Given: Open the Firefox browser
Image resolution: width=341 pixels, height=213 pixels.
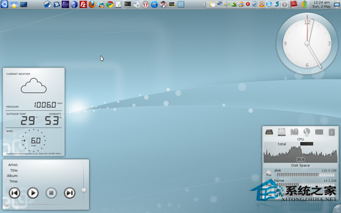Looking at the screenshot, I should 92,4.
